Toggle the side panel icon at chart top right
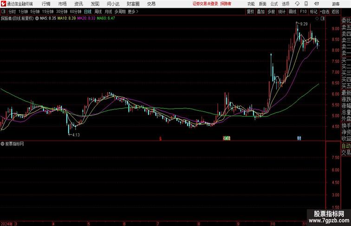351x226 pixels. 323,19
